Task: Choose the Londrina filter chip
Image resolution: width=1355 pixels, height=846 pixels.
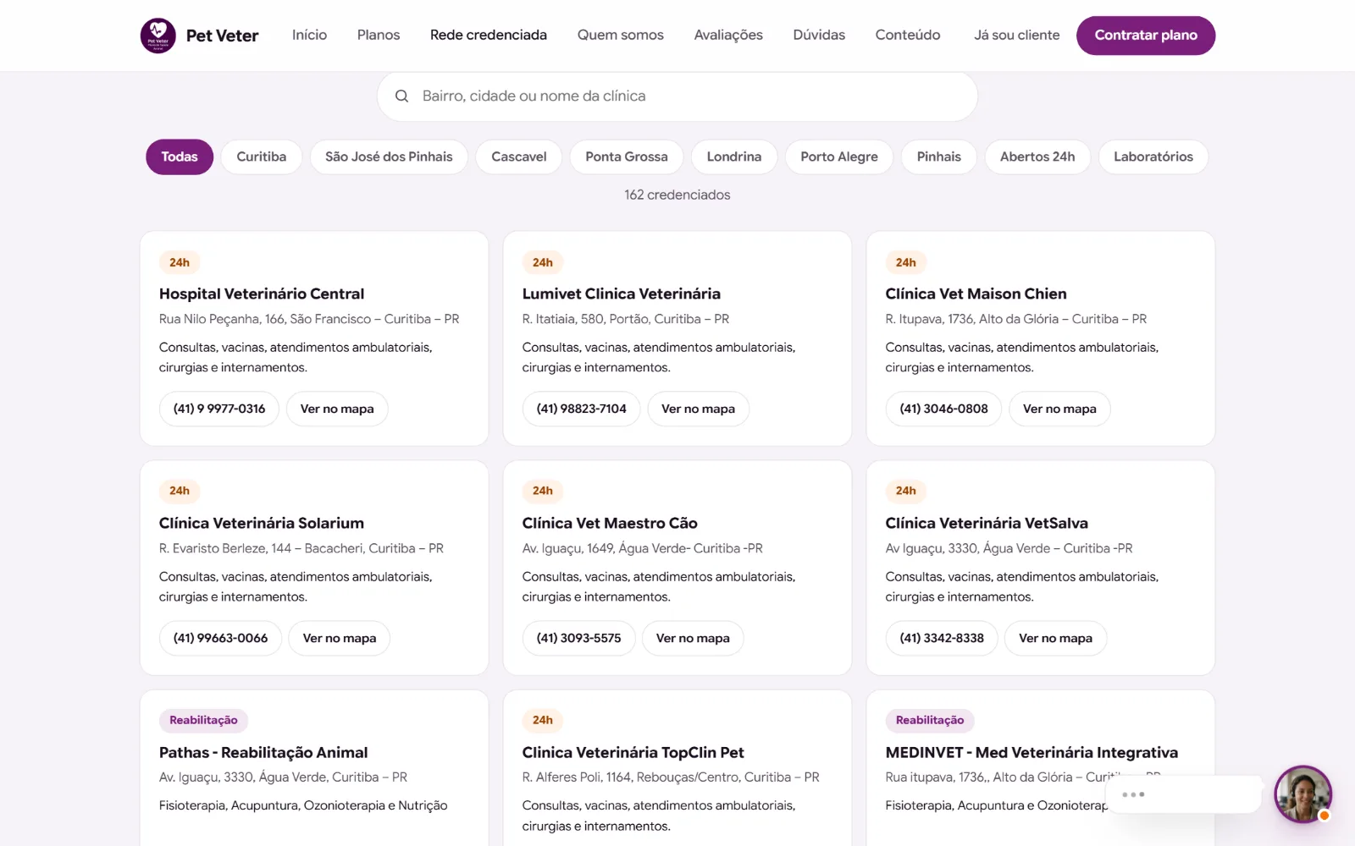Action: 734,157
